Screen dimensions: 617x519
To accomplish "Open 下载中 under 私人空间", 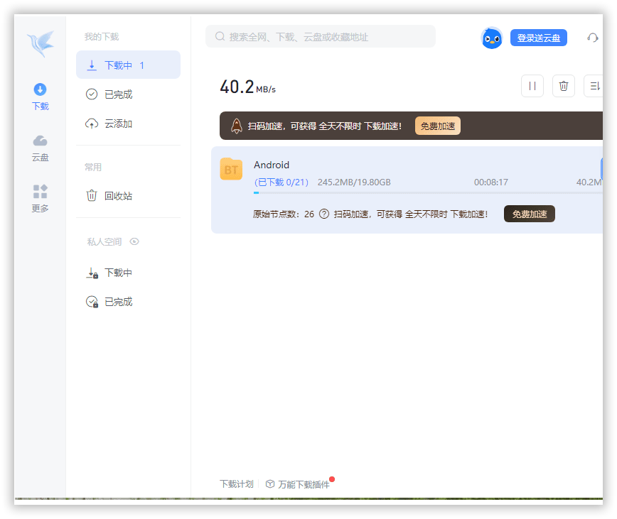I will [128, 273].
